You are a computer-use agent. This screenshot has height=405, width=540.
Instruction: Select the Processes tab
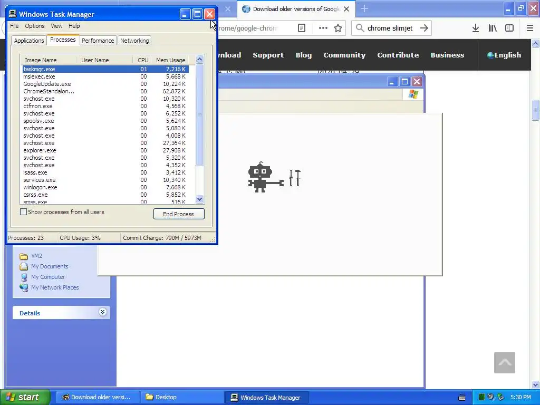(x=63, y=40)
